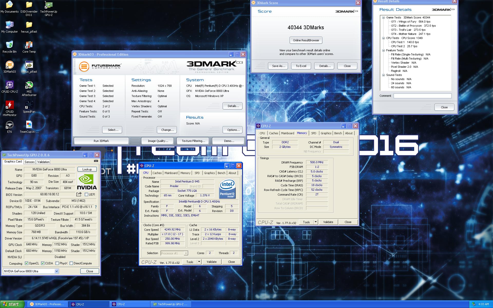
Task: Select GT1 - Wings of Fury result row
Action: click(x=411, y=22)
